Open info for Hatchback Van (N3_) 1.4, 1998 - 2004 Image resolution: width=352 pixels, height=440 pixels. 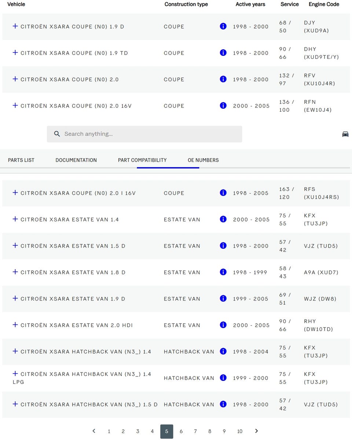tap(223, 351)
